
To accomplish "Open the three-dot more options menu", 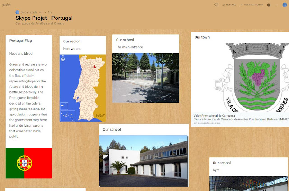I will 277,5.
